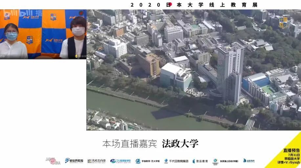This screenshot has width=301, height=168.
Task: Click the aerial campus photo
Action: (194, 70)
